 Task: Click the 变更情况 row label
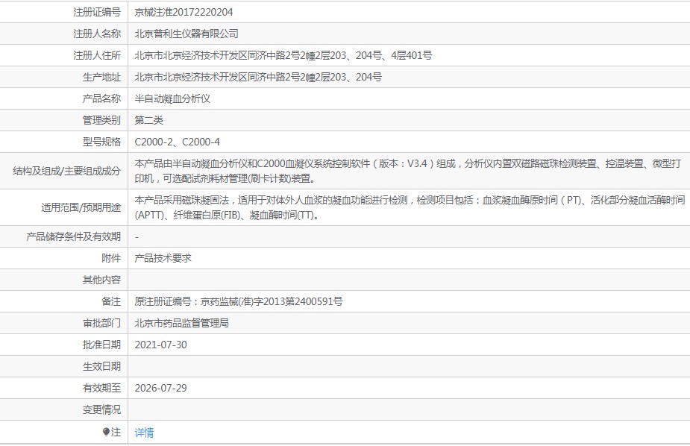(x=101, y=409)
